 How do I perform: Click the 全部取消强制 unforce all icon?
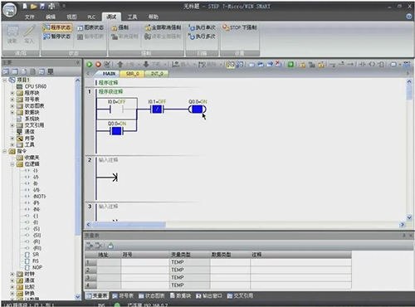(148, 27)
